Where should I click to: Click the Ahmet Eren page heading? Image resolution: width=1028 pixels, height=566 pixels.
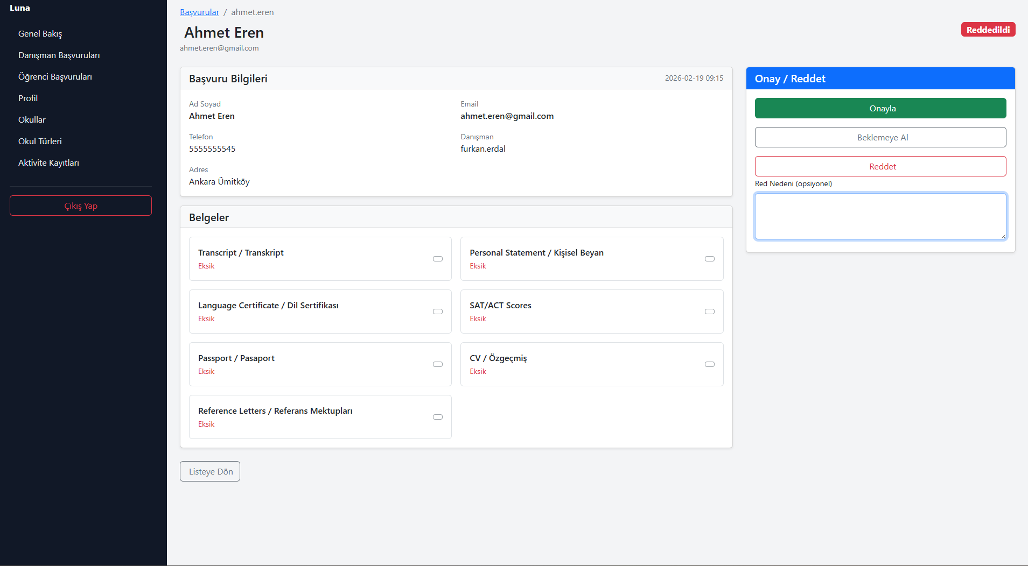click(x=224, y=32)
